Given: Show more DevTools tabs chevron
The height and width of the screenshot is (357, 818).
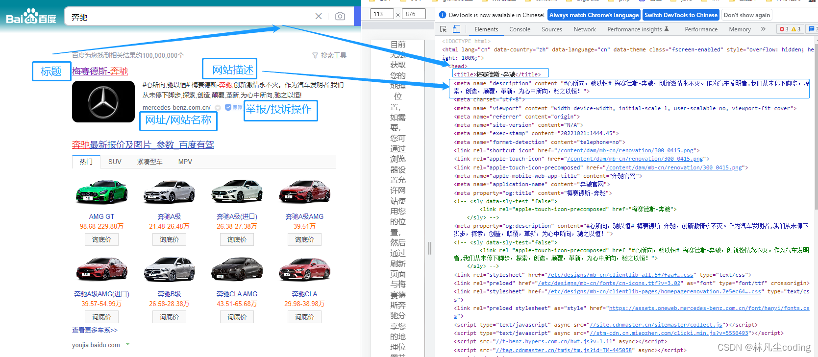Looking at the screenshot, I should pyautogui.click(x=763, y=29).
